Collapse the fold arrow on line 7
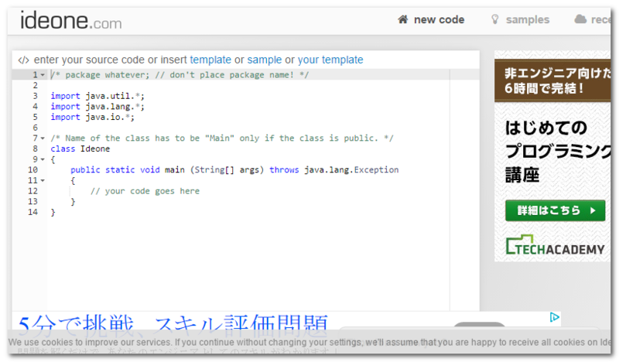The image size is (619, 362). [x=43, y=138]
